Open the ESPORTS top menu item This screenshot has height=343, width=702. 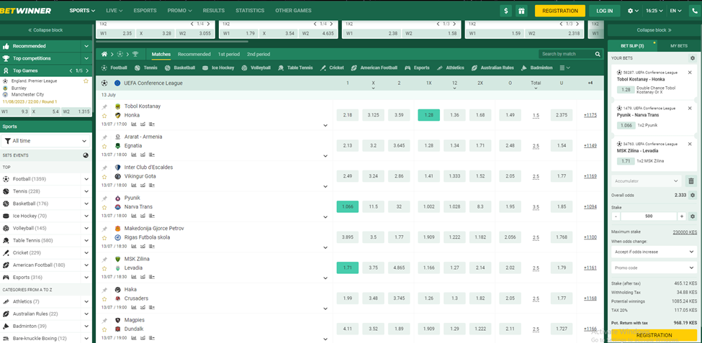tap(145, 10)
